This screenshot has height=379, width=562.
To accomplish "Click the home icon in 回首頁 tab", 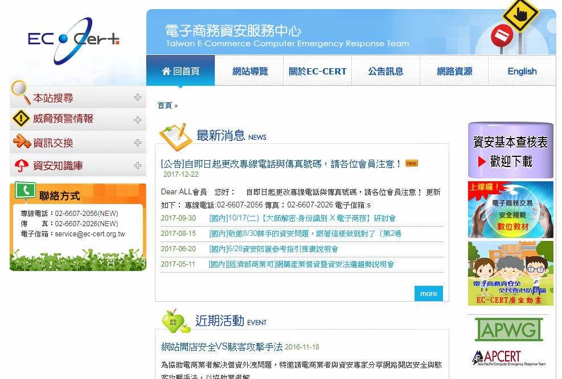I will (x=166, y=72).
